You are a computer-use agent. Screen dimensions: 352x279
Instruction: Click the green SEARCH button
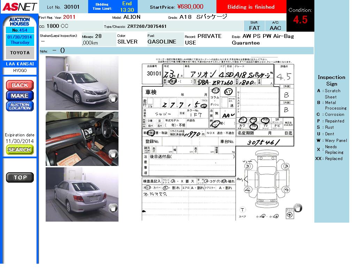tap(20, 150)
